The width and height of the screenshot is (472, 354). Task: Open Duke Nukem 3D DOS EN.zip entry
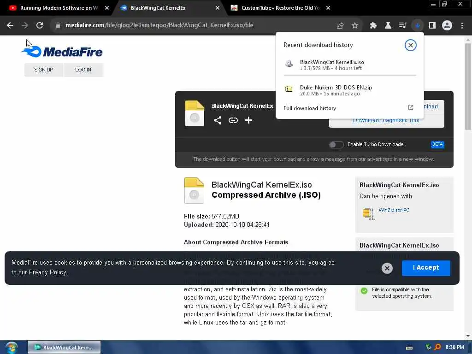349,90
